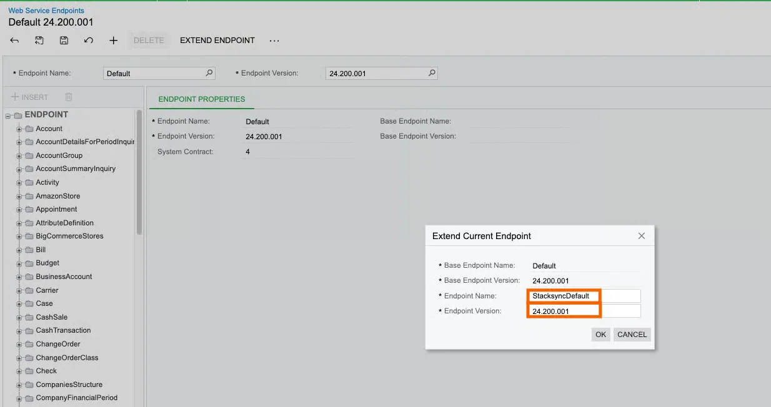Click the Activity folder icon
Image resolution: width=771 pixels, height=407 pixels.
coord(29,183)
